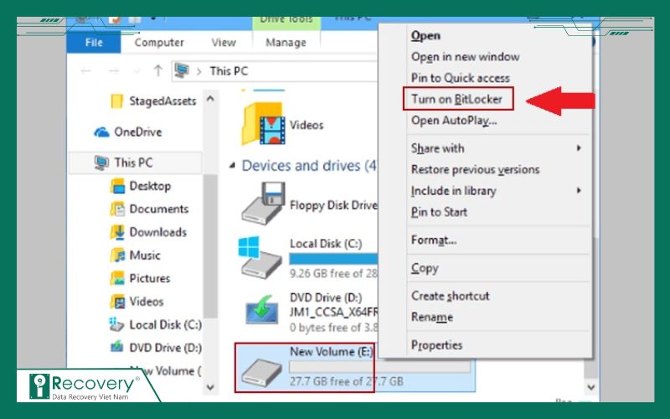Switch to the View ribbon tab

tap(223, 43)
